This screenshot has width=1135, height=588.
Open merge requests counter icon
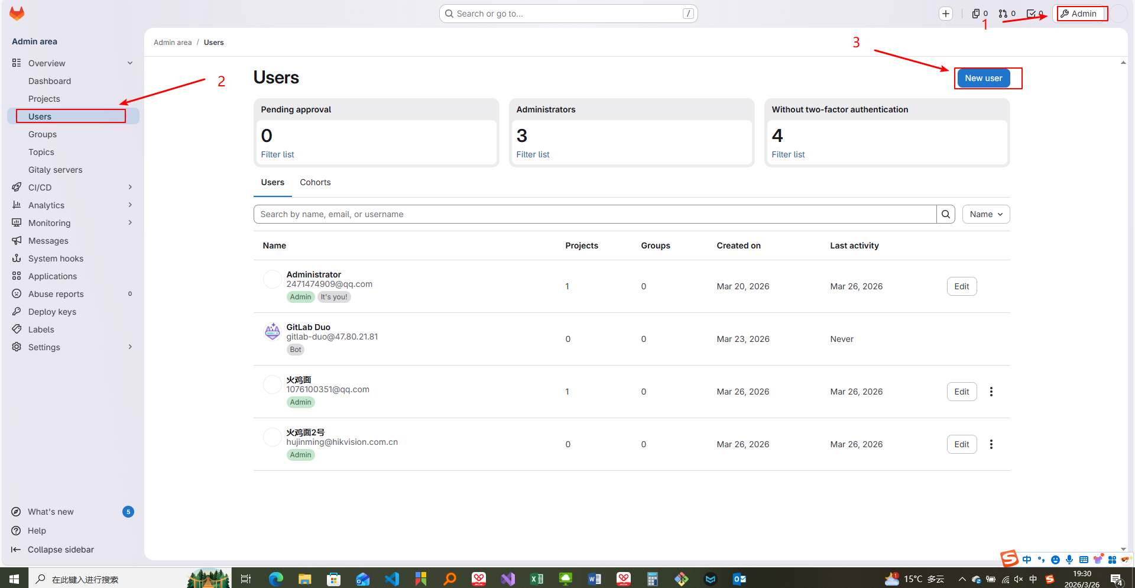[x=1007, y=14]
